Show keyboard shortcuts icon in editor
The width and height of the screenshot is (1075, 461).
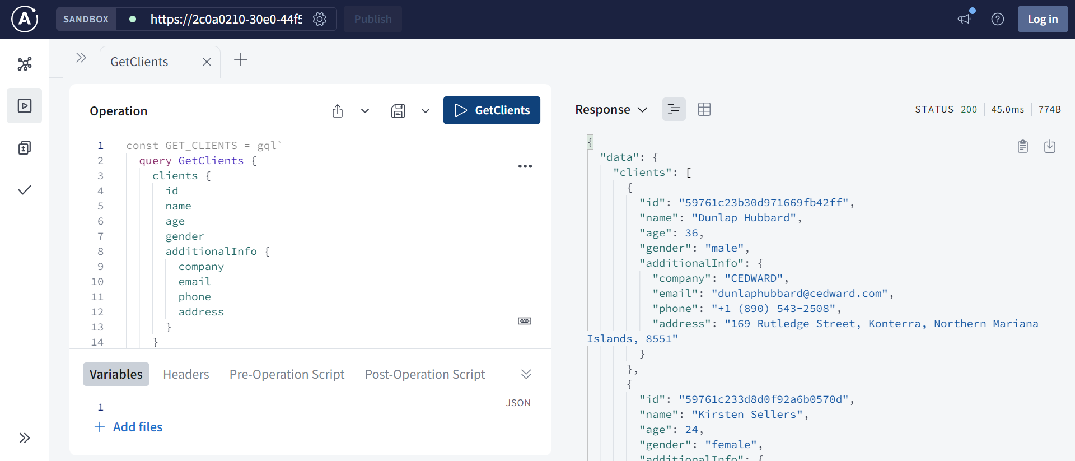pos(525,321)
